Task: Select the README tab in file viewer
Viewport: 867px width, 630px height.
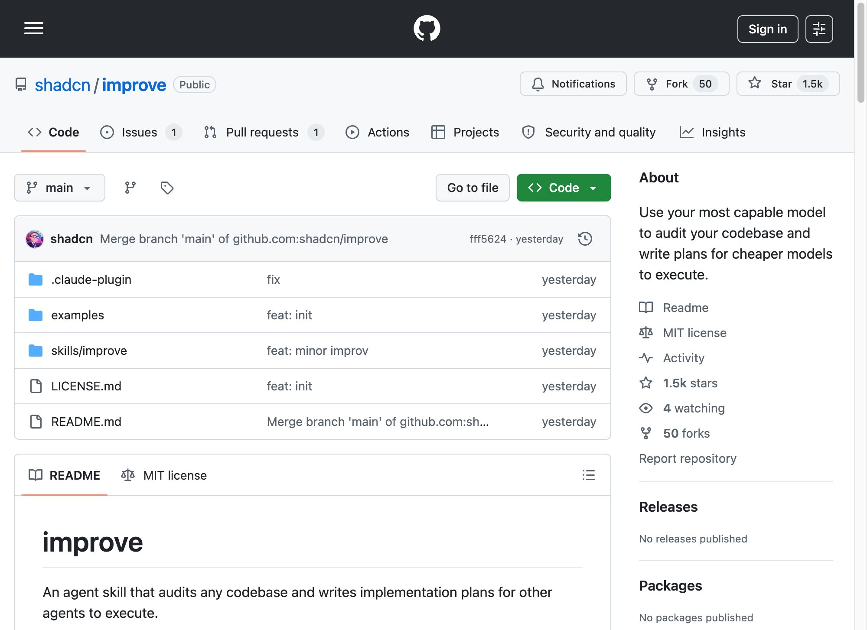Action: 64,475
